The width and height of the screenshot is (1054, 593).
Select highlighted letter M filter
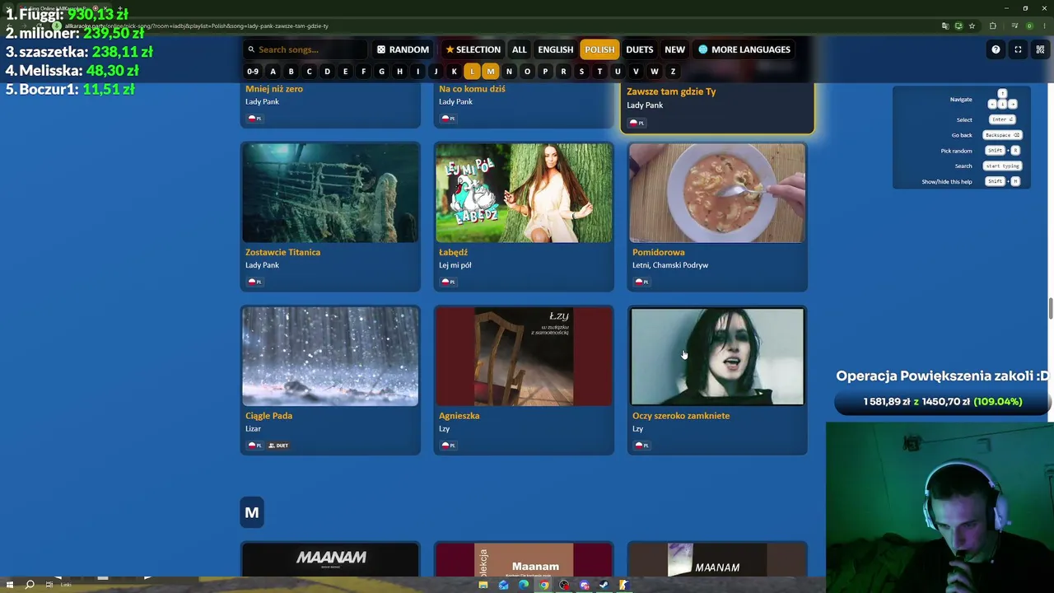click(x=490, y=72)
